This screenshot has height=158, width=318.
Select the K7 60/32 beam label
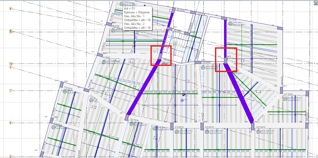(107, 57)
